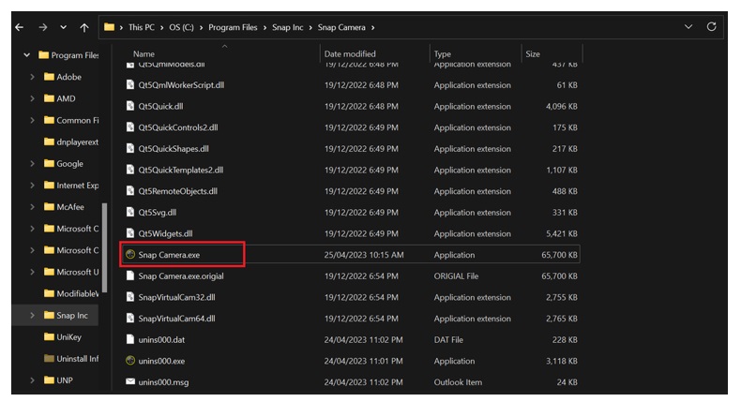Image resolution: width=741 pixels, height=402 pixels.
Task: Open the recent locations dropdown chevron
Action: [63, 27]
